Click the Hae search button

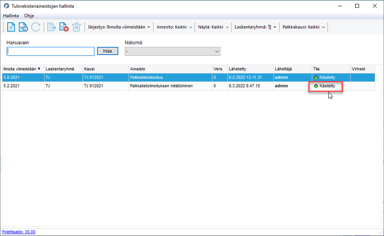tap(107, 51)
